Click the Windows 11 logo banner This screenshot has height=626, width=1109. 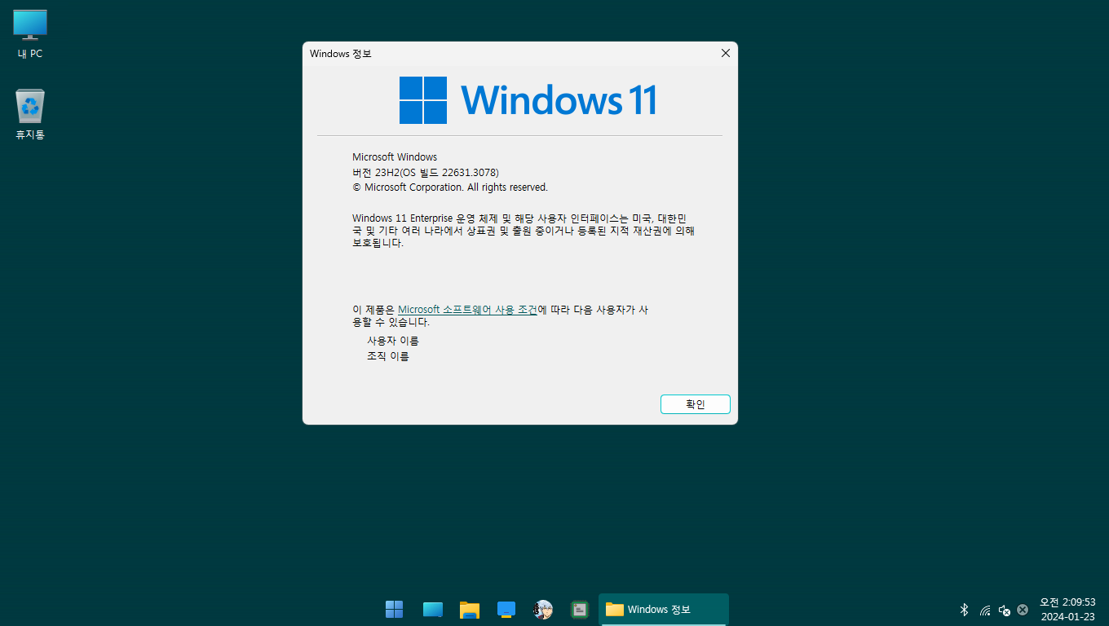528,100
